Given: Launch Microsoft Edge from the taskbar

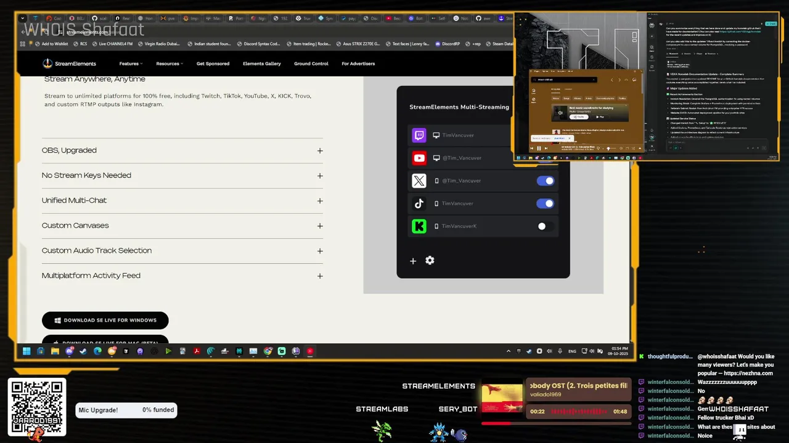Looking at the screenshot, I should point(97,351).
